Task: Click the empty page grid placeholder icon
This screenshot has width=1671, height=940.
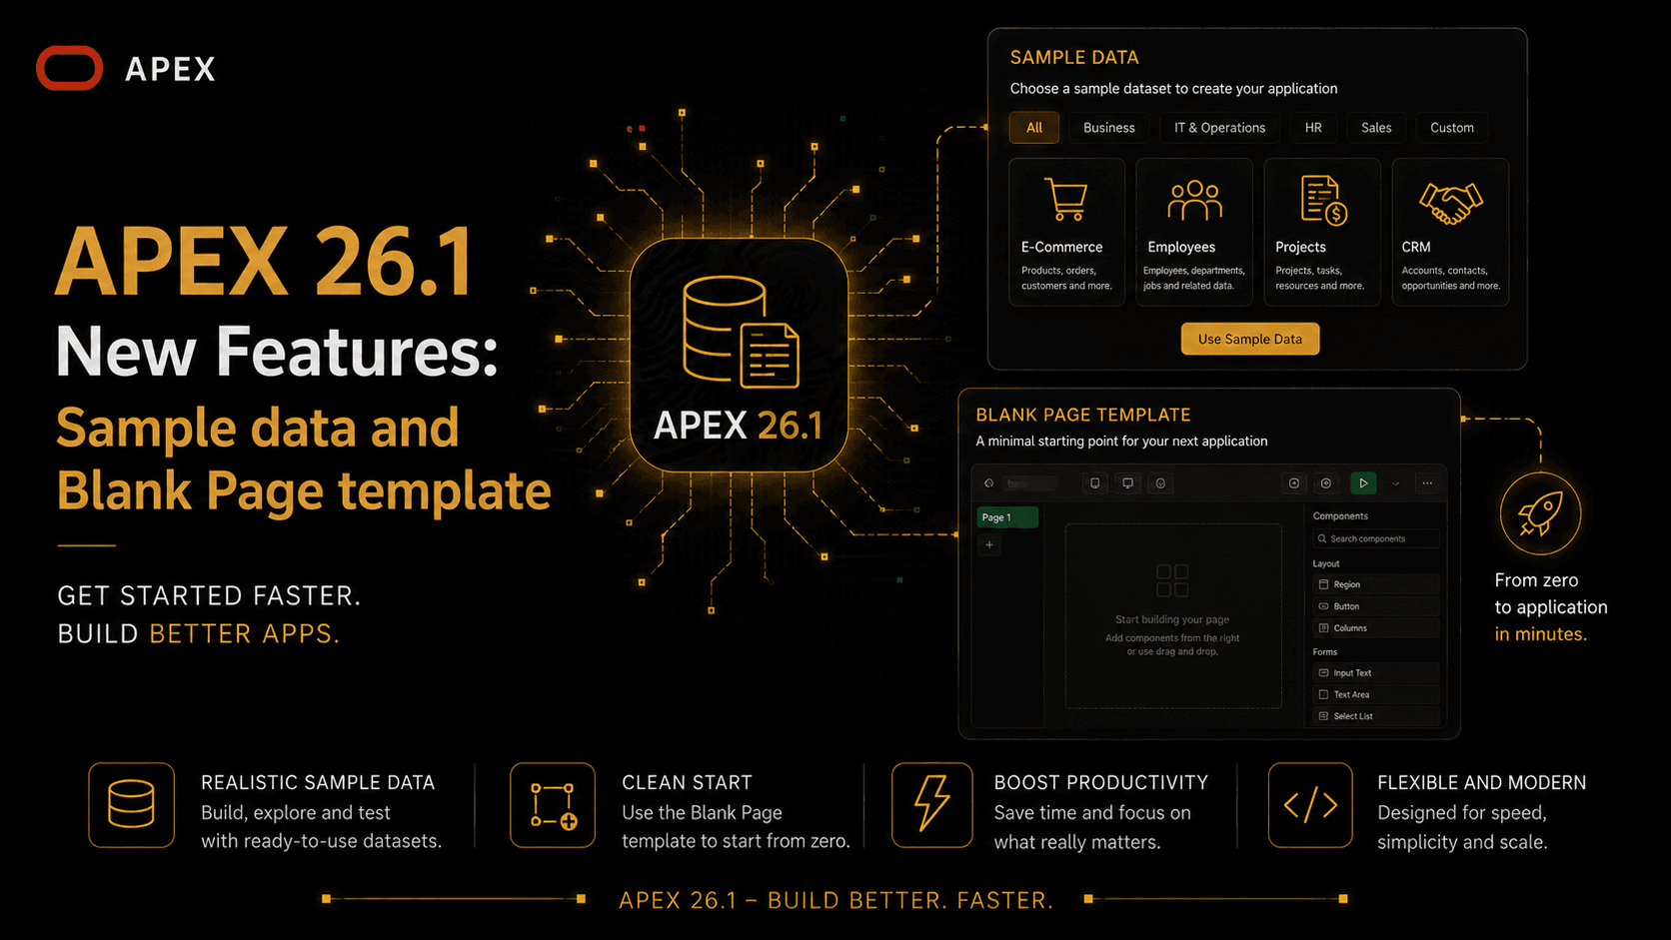Action: (1172, 580)
